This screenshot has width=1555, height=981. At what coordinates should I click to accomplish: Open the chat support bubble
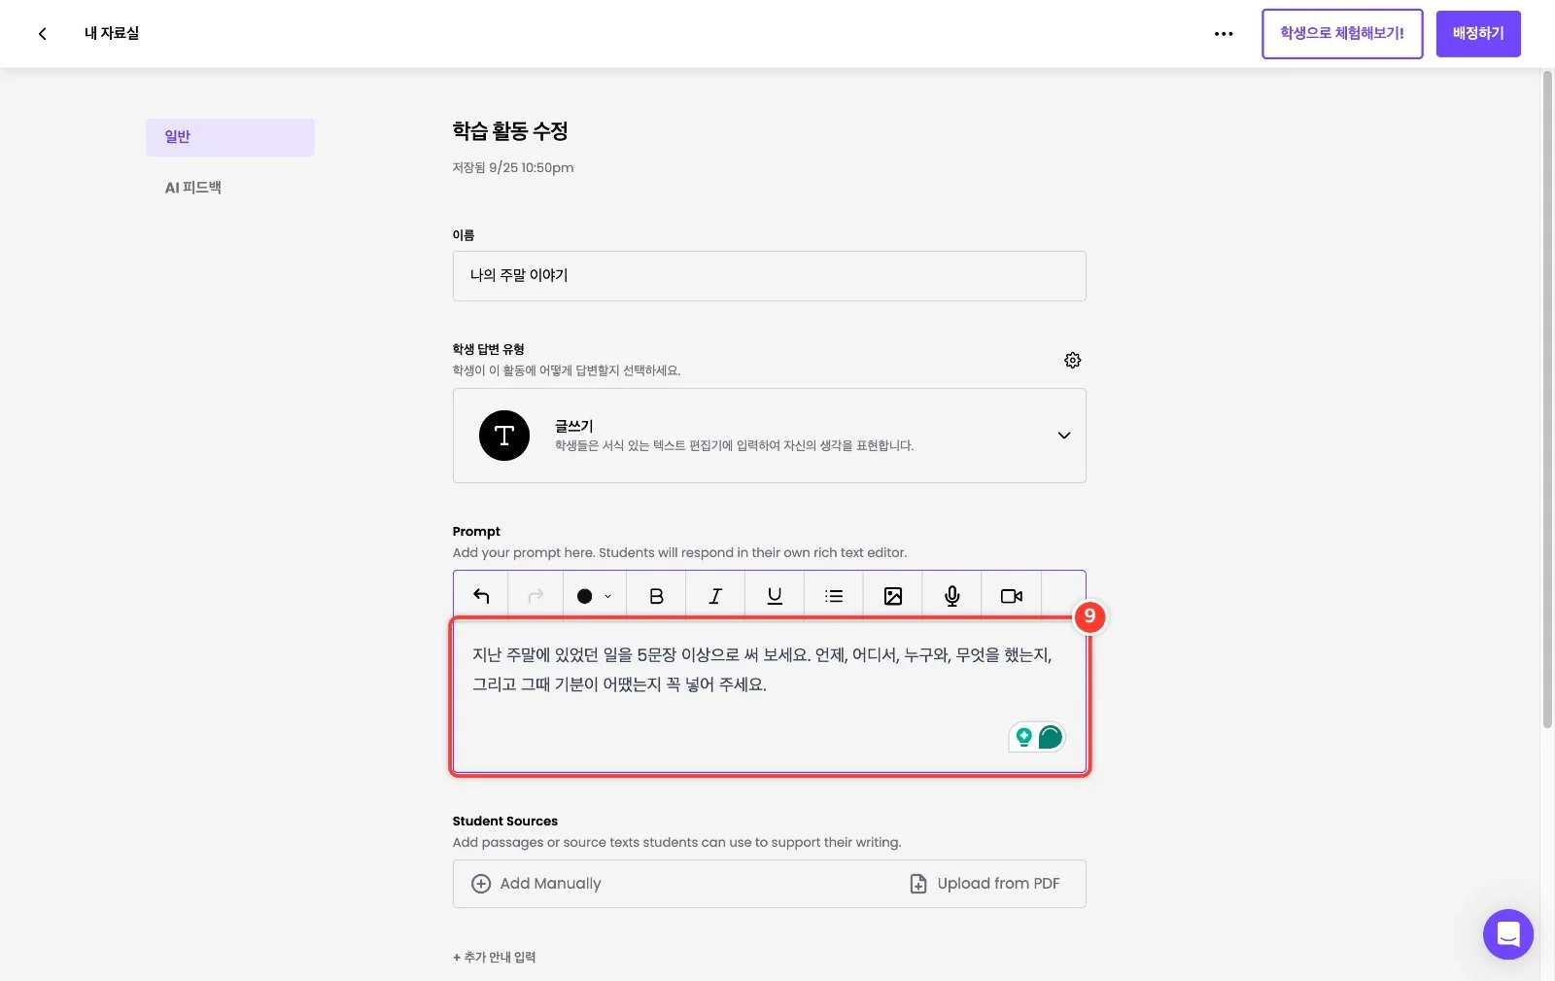tap(1507, 934)
